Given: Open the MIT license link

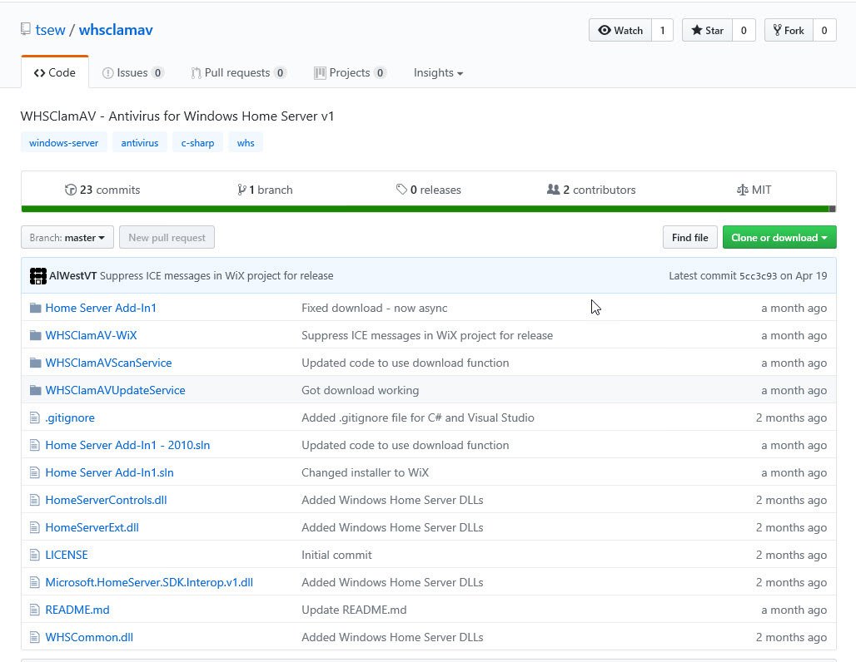Looking at the screenshot, I should pos(754,190).
